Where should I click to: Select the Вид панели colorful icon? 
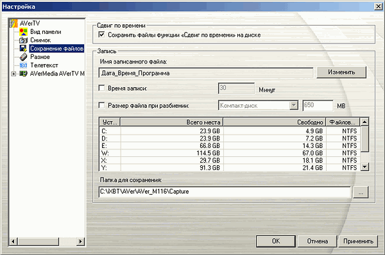(x=23, y=31)
